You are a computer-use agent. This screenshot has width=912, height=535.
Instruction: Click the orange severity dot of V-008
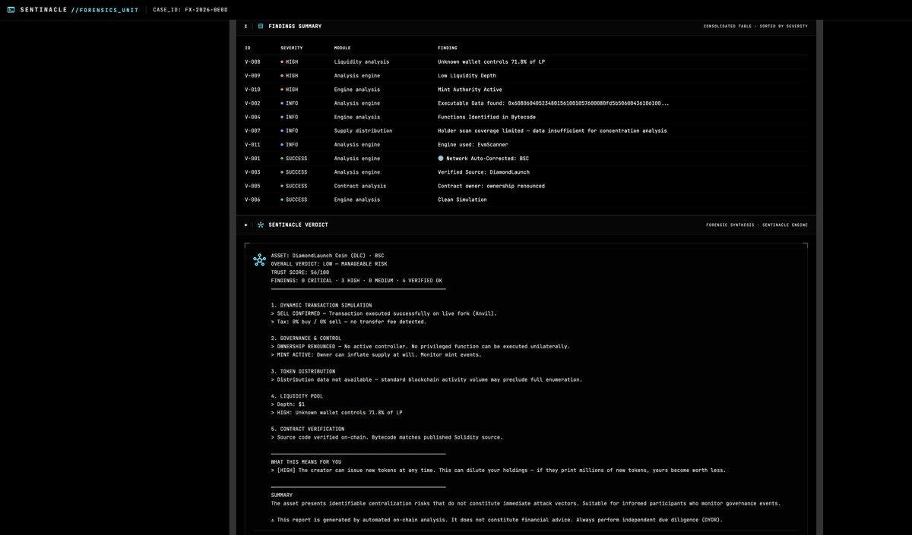click(283, 61)
